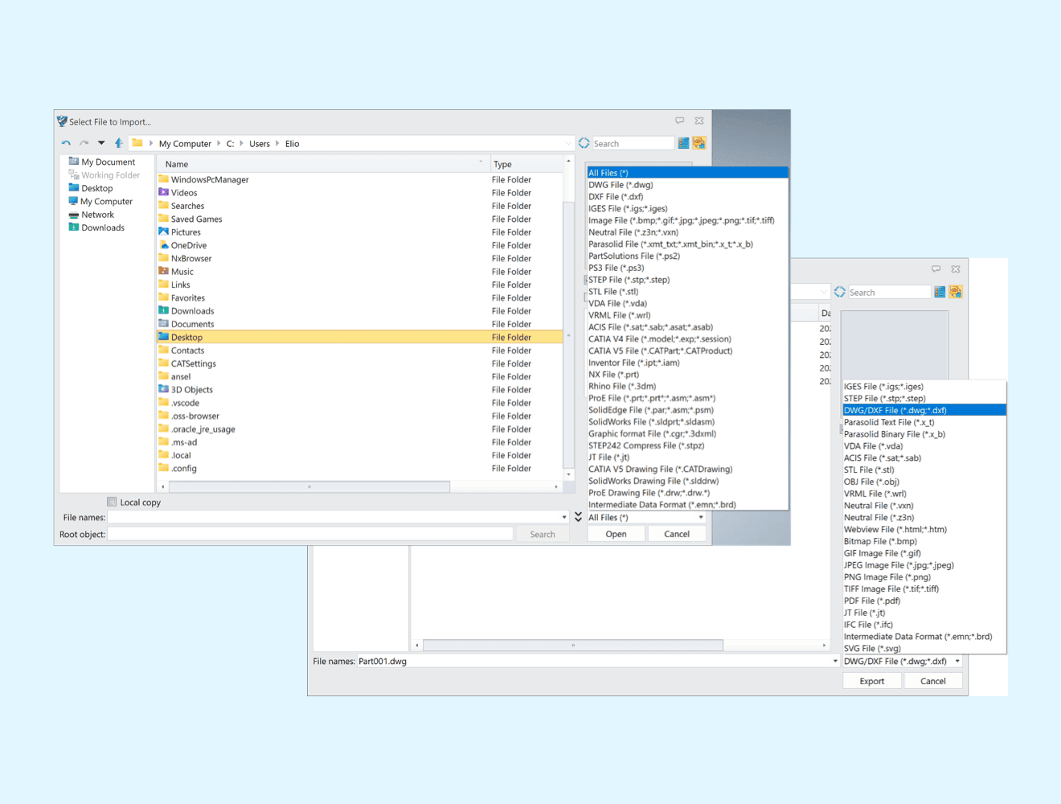Click the refresh icon beside the import Search box
The height and width of the screenshot is (804, 1061).
(584, 143)
